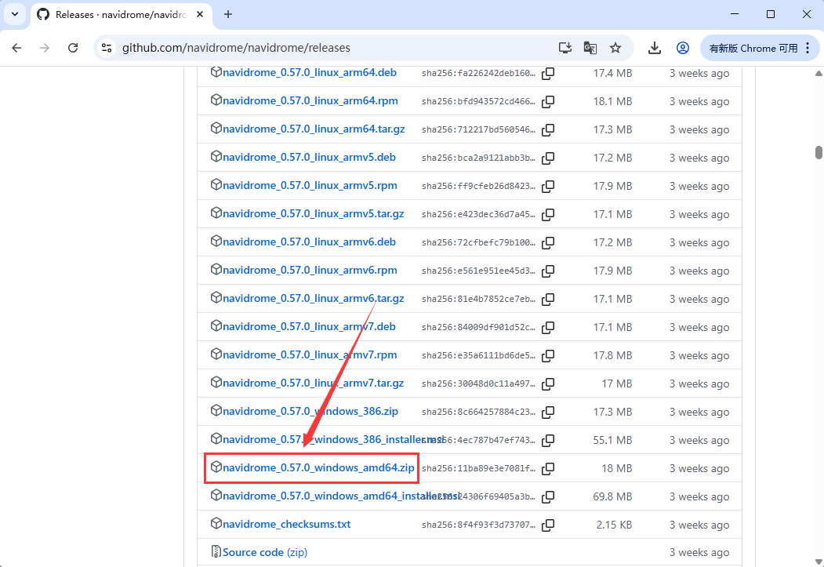Download navidrome_0.57.0_linux_arm64.tar.gz
The height and width of the screenshot is (567, 824).
[x=314, y=129]
